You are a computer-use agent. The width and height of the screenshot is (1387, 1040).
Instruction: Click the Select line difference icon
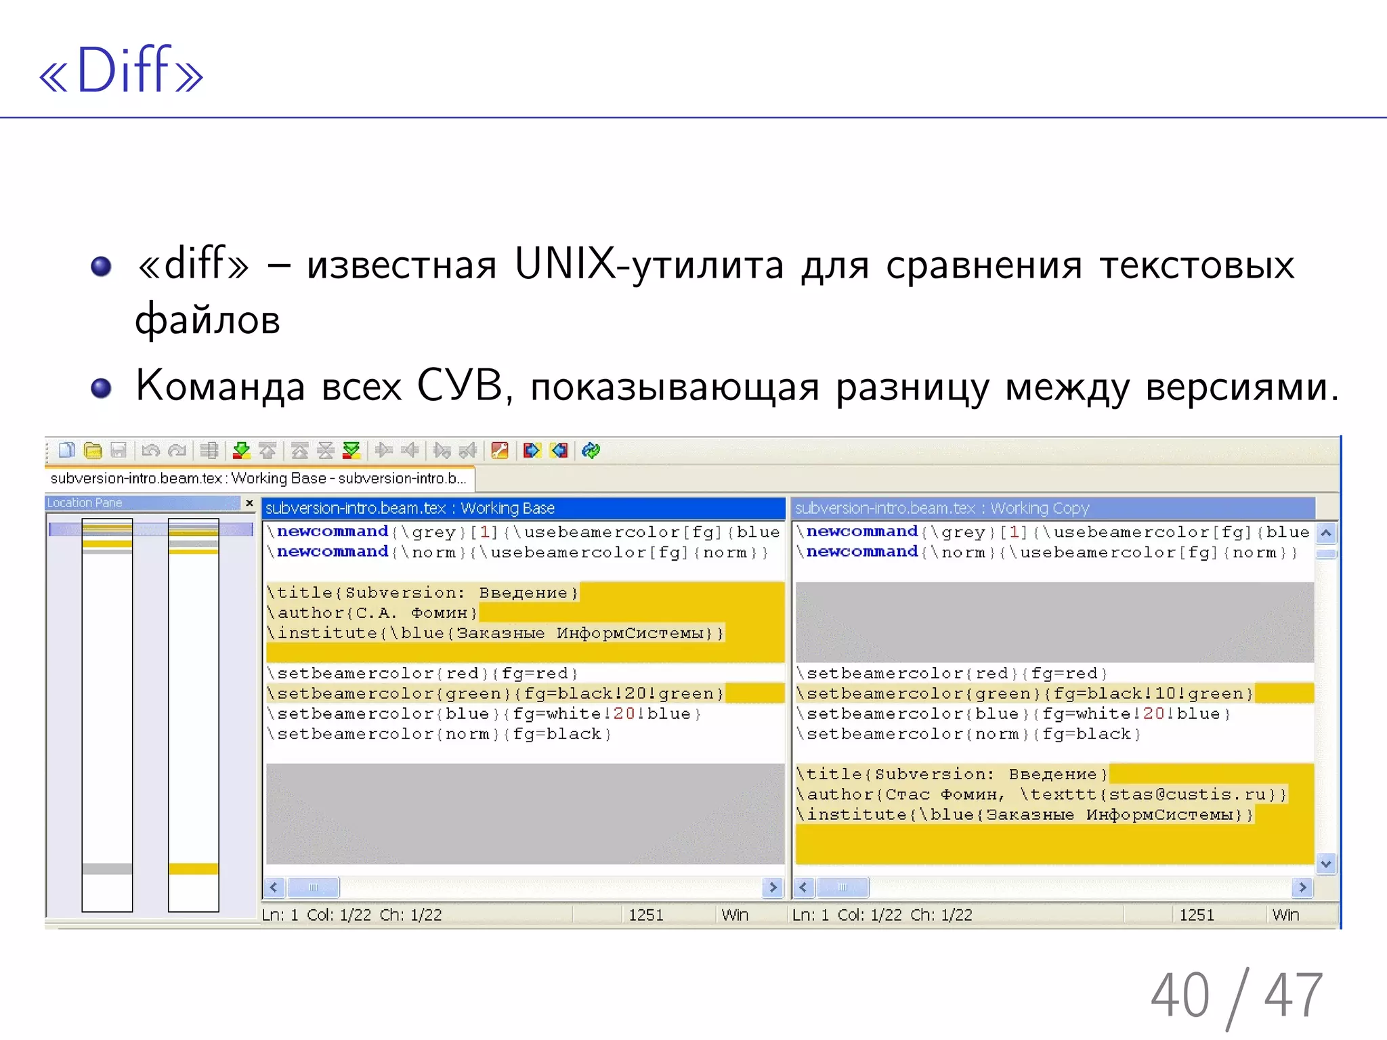209,450
